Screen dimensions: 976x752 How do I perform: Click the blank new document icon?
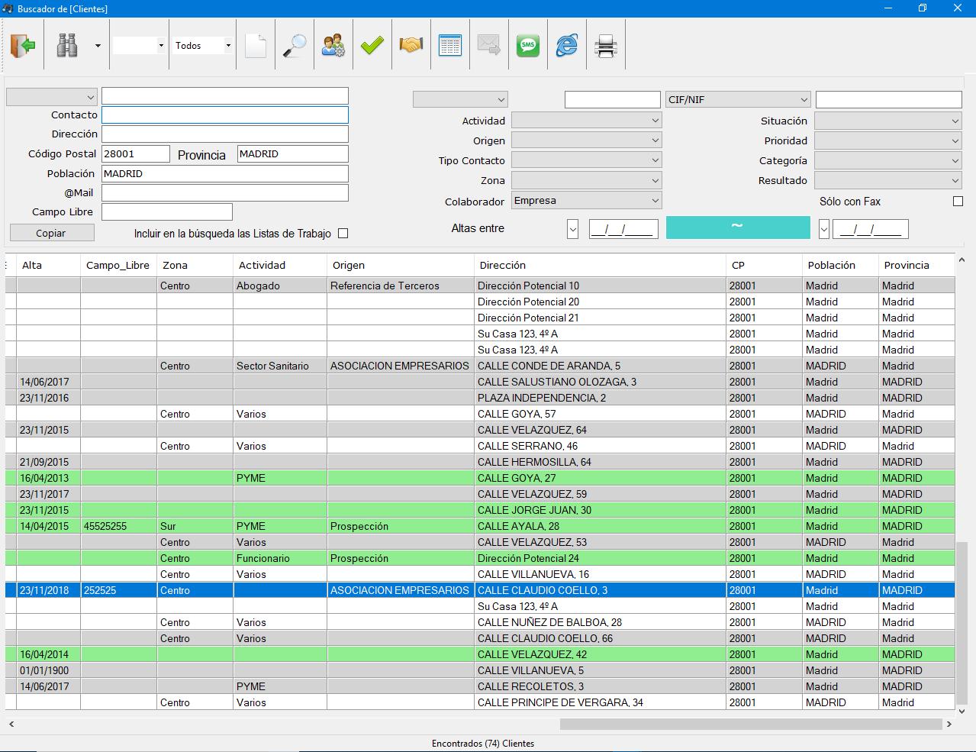point(256,46)
